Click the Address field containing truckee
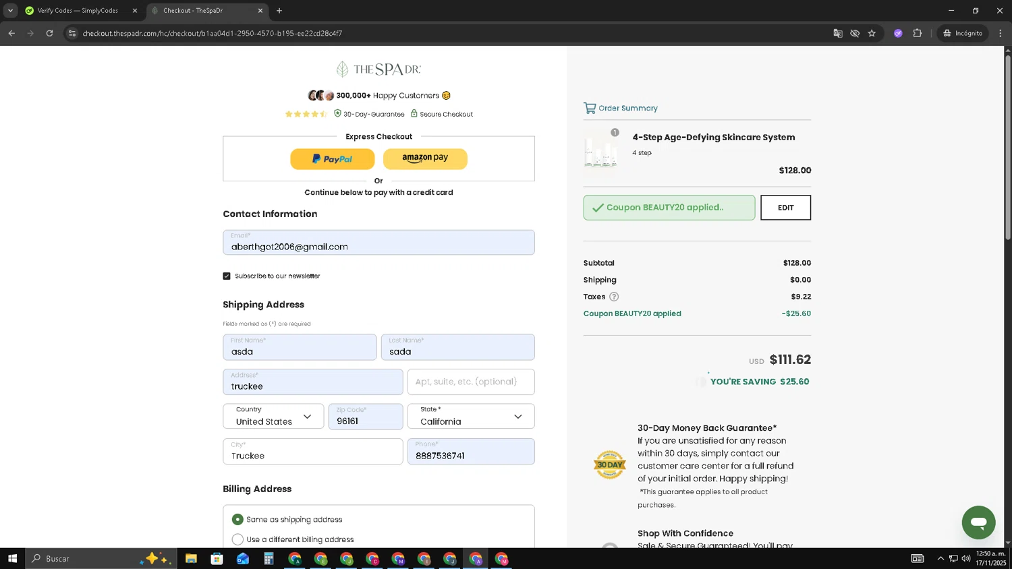 pyautogui.click(x=313, y=382)
